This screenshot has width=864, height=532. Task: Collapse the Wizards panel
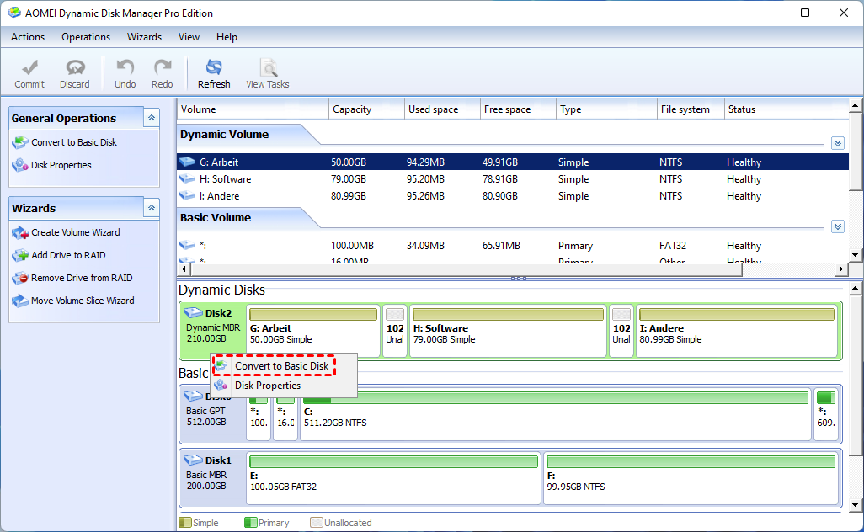152,208
